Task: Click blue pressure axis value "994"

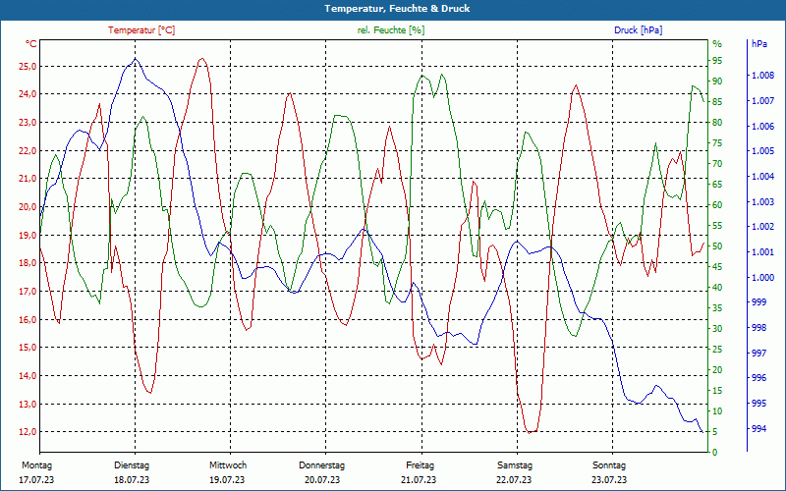Action: [758, 429]
